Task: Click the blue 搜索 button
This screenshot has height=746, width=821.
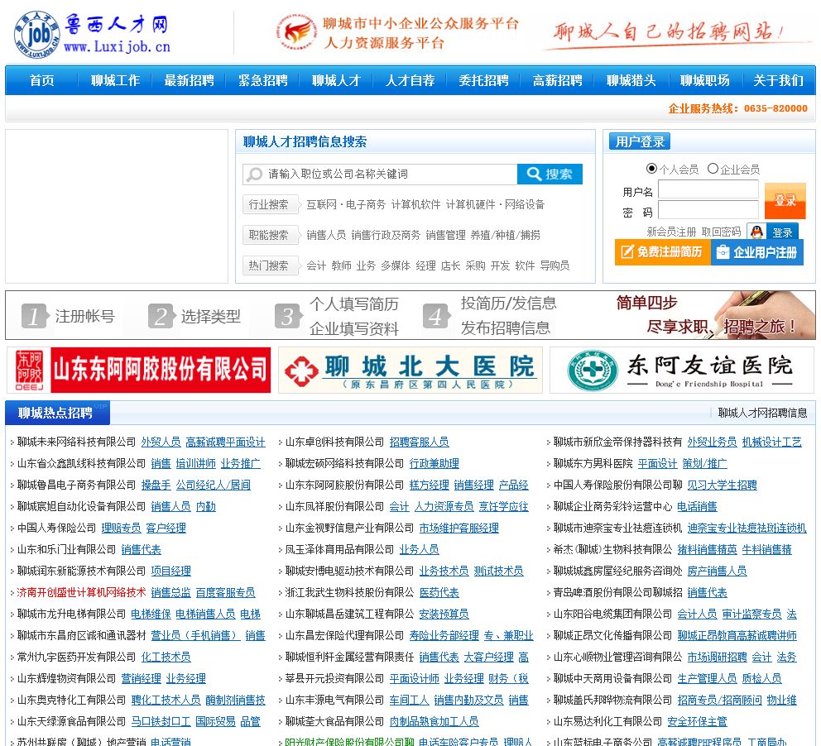Action: 550,175
